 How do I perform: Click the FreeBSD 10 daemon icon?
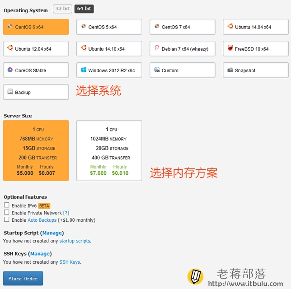pyautogui.click(x=230, y=48)
